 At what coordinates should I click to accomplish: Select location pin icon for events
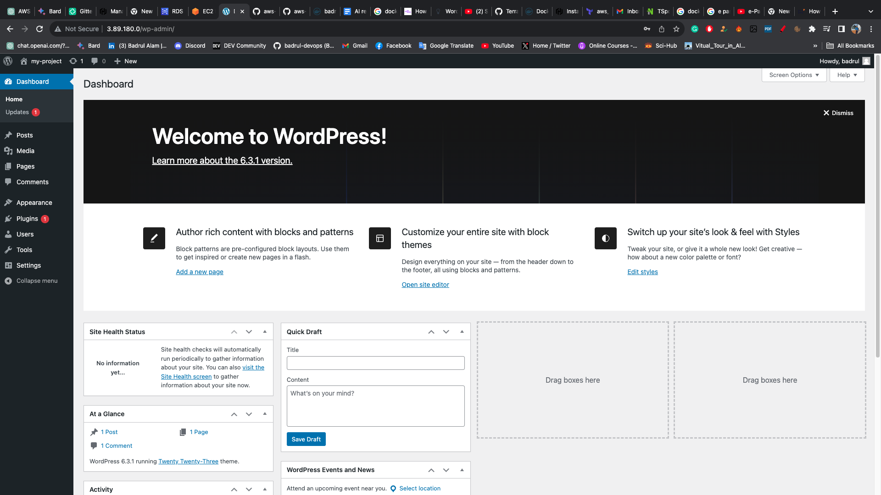(x=393, y=489)
